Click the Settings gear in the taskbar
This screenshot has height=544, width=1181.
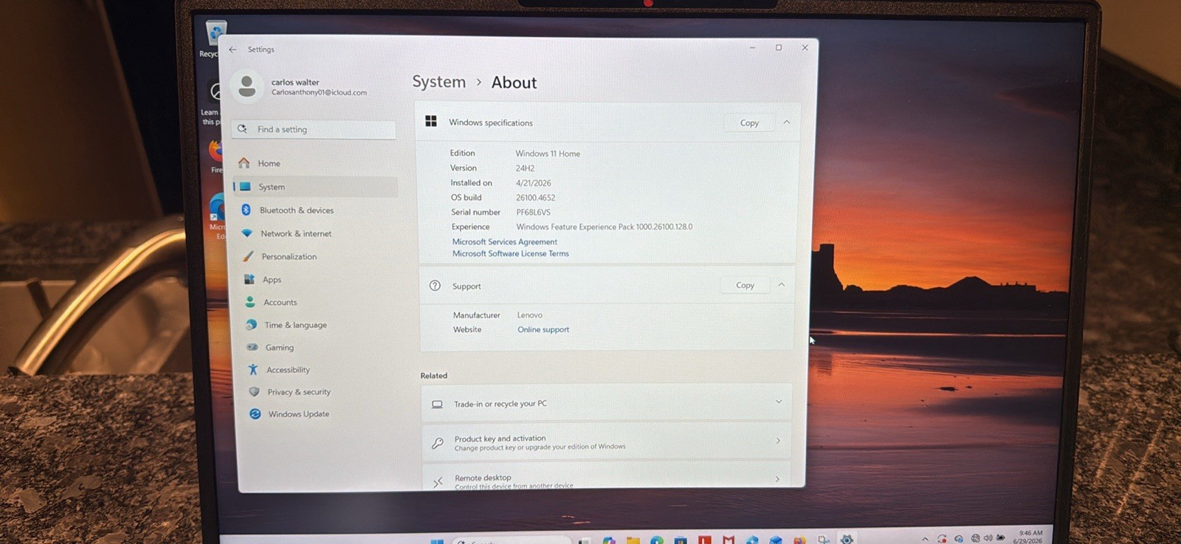click(847, 539)
